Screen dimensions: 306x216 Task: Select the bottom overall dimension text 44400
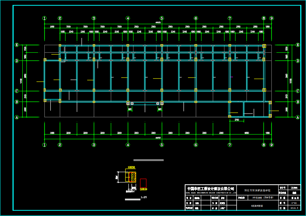[x=158, y=138]
